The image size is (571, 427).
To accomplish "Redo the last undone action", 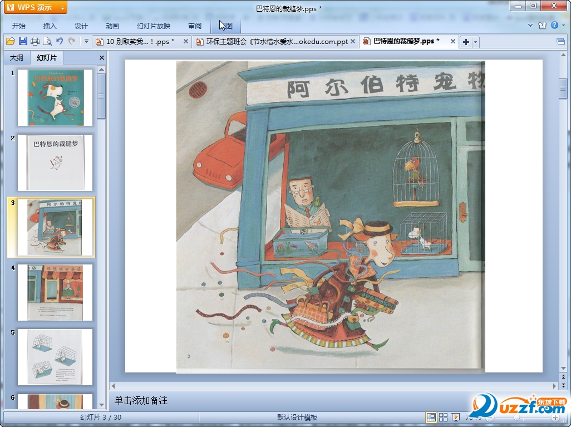I will coord(72,41).
